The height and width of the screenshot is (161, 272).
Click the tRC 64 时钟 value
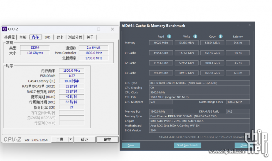pyautogui.click(x=71, y=102)
